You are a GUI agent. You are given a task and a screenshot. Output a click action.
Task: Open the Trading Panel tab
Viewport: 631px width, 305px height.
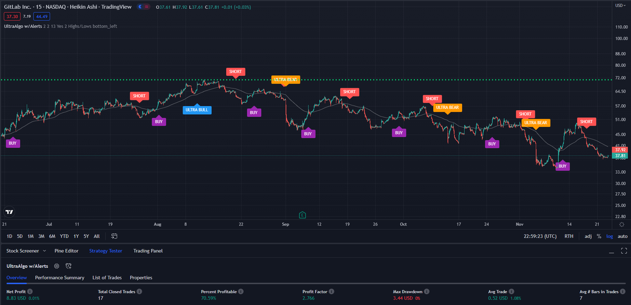click(x=148, y=251)
